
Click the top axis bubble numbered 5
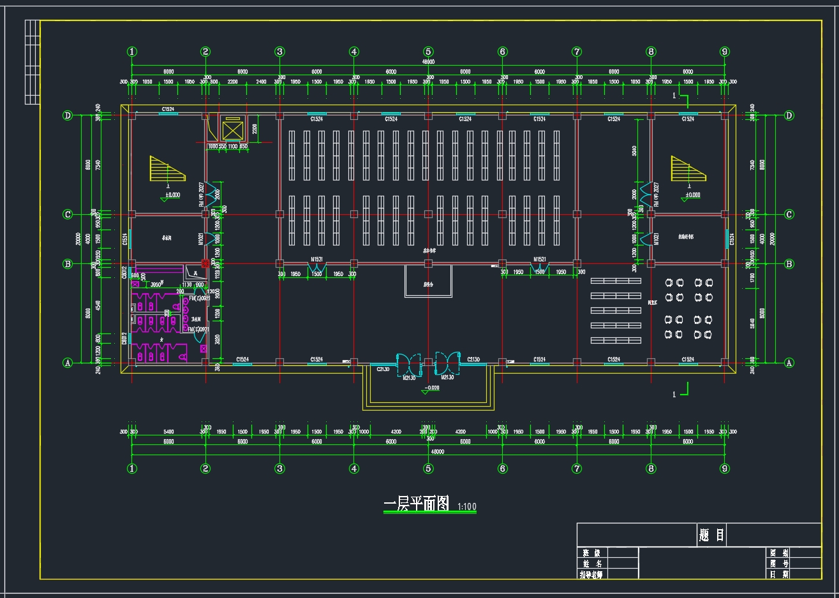(x=428, y=52)
